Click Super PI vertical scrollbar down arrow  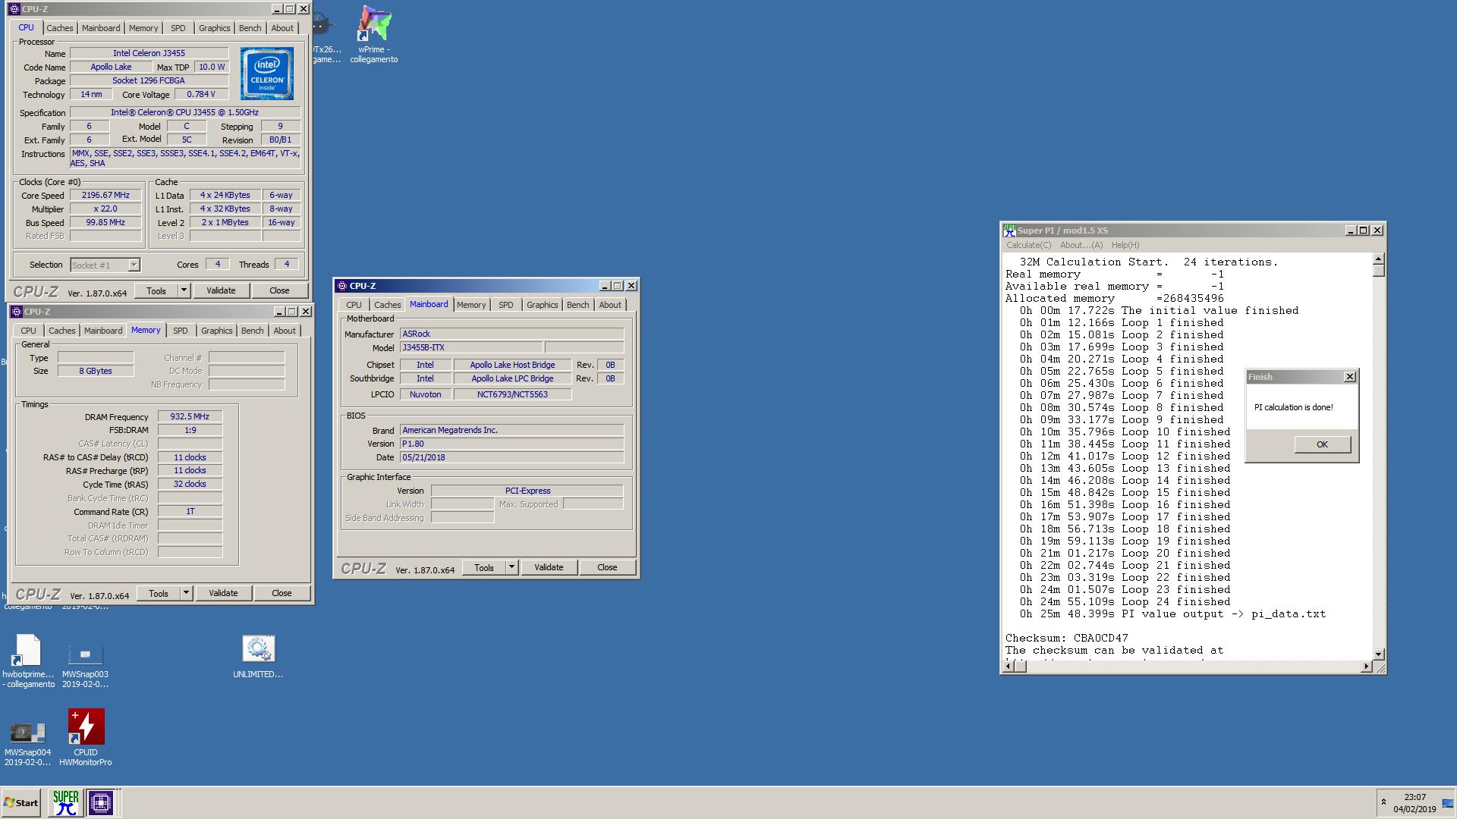pos(1378,654)
